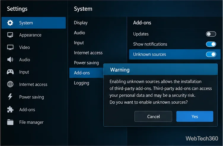223x146 pixels.
Task: Toggle the Unknown sources switch
Action: coord(211,54)
